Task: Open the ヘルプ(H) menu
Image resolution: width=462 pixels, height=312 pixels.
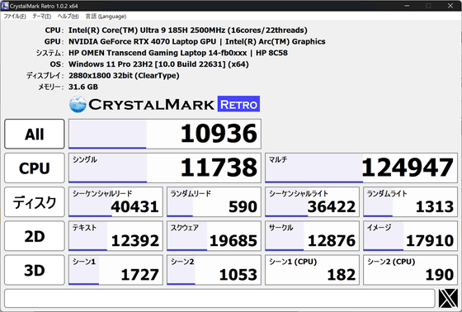Action: tap(68, 17)
